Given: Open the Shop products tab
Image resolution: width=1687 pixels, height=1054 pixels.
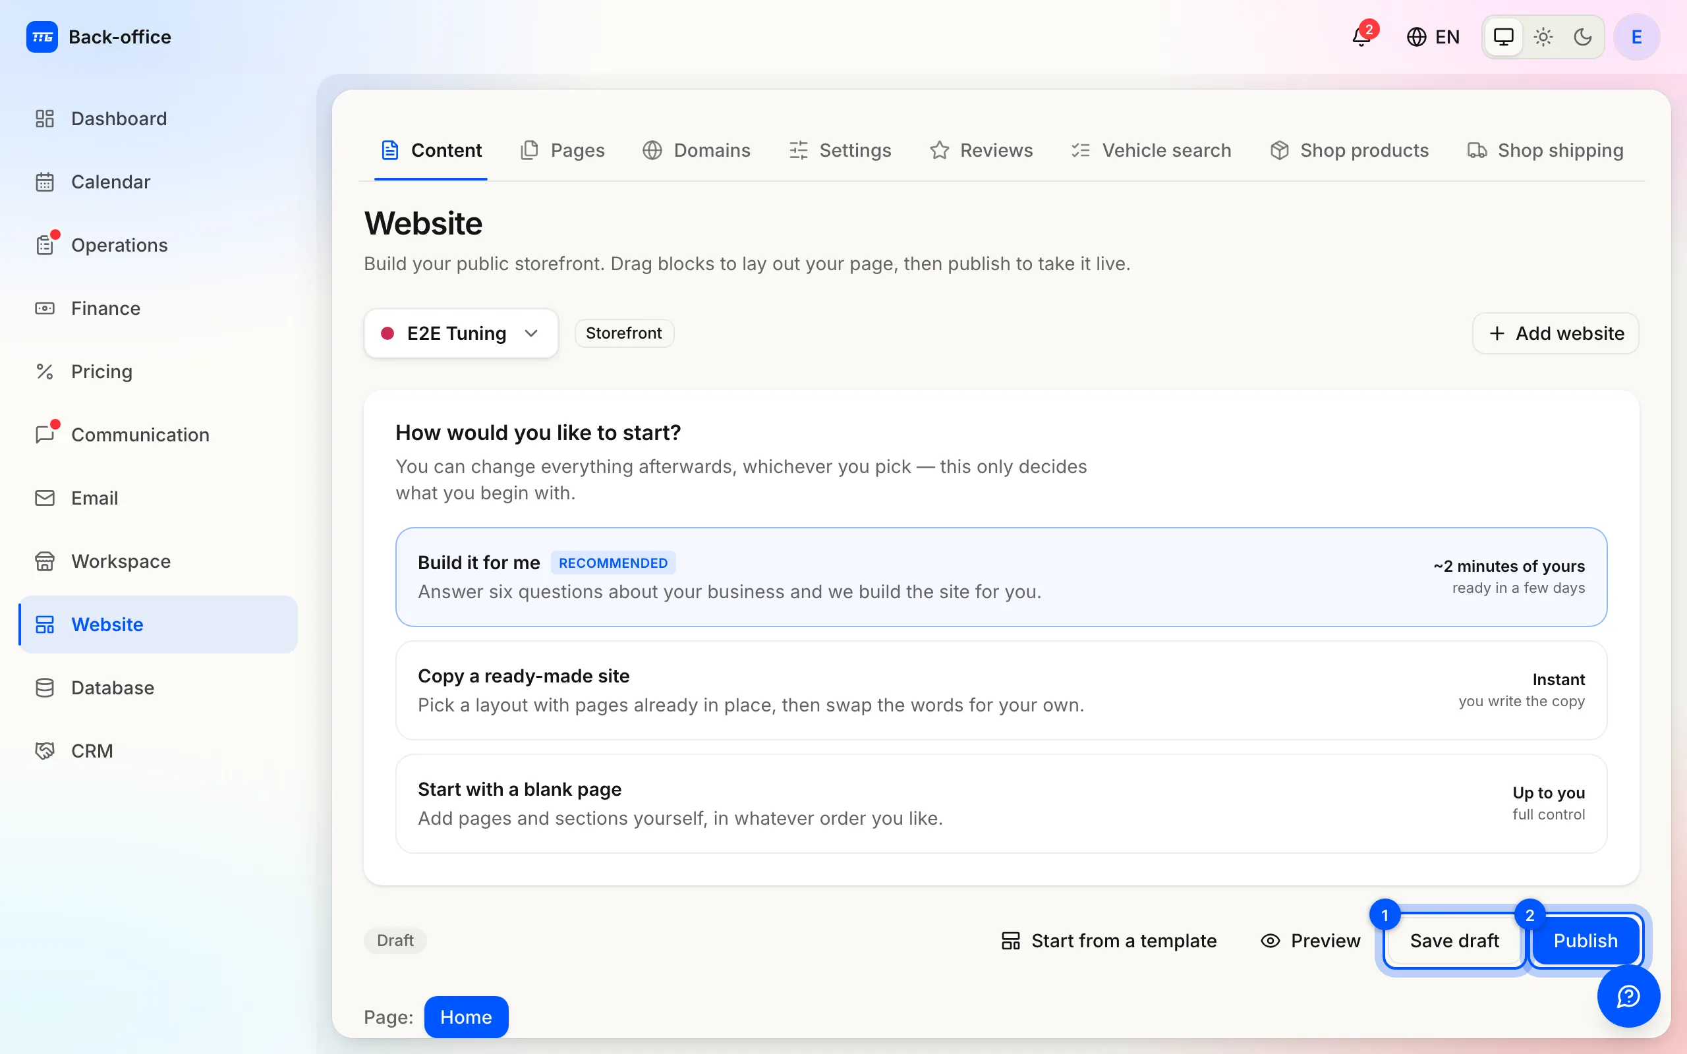Looking at the screenshot, I should [x=1349, y=151].
